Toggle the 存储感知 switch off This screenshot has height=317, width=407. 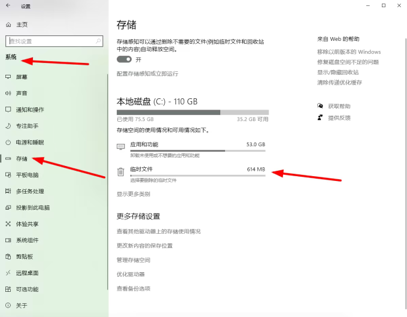124,59
